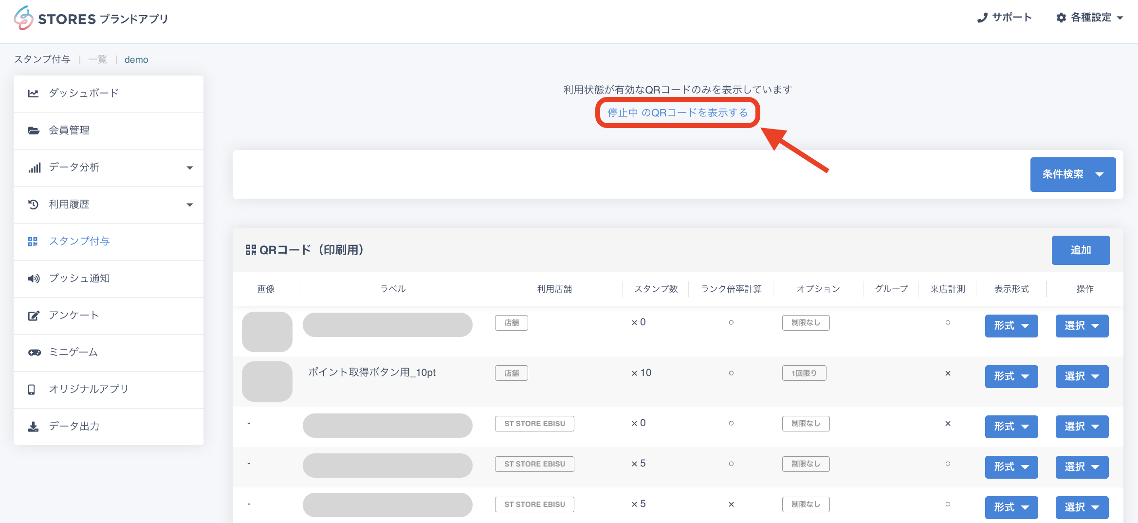Click the first row image thumbnail
This screenshot has width=1138, height=523.
(x=267, y=332)
